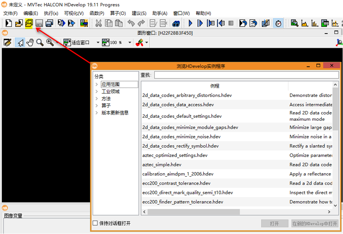Expand the 版本更新信息 category
The width and height of the screenshot is (343, 234).
click(x=96, y=112)
